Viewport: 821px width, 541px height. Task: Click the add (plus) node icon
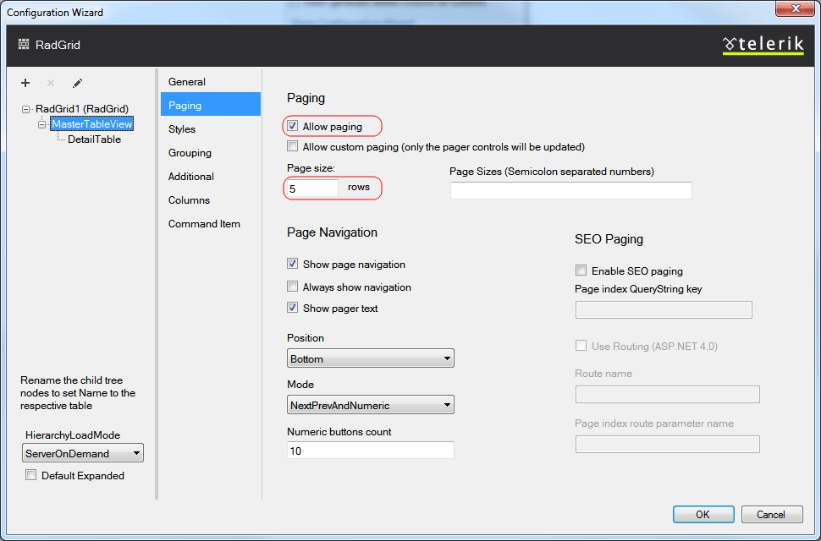pos(25,83)
